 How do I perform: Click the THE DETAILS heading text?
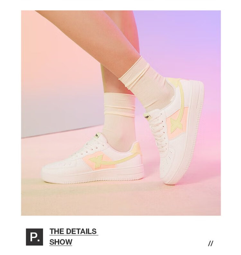[73, 231]
